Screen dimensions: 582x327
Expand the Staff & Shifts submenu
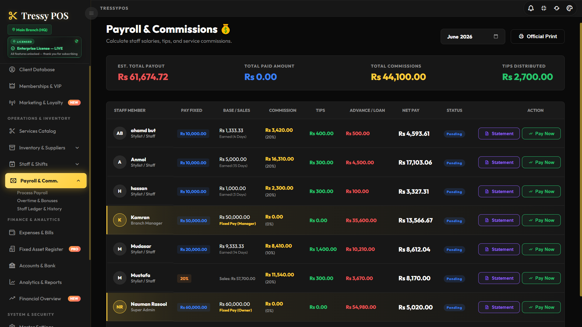click(77, 164)
